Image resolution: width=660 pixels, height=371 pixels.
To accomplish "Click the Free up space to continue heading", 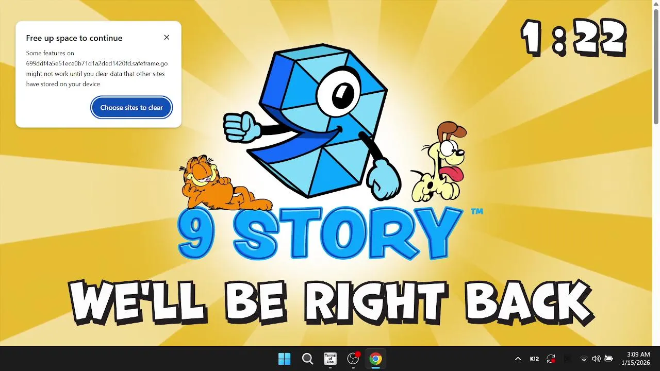I will 74,38.
